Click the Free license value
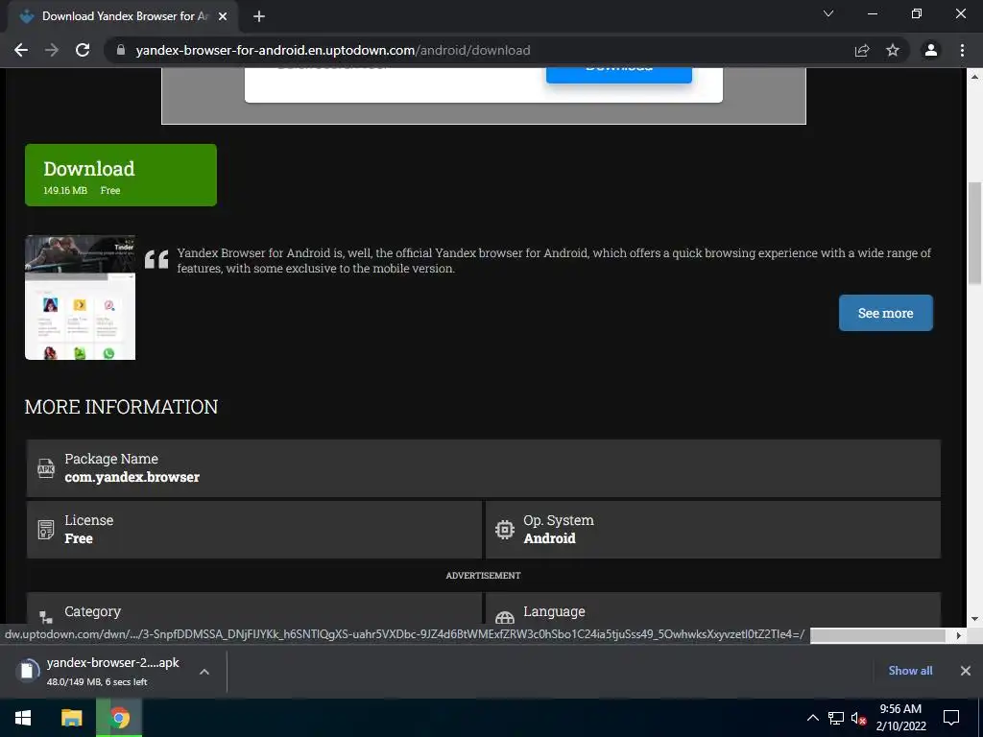Viewport: 983px width, 737px height. click(79, 538)
